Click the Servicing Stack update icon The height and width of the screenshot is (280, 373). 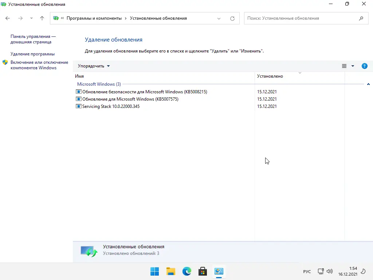click(79, 106)
